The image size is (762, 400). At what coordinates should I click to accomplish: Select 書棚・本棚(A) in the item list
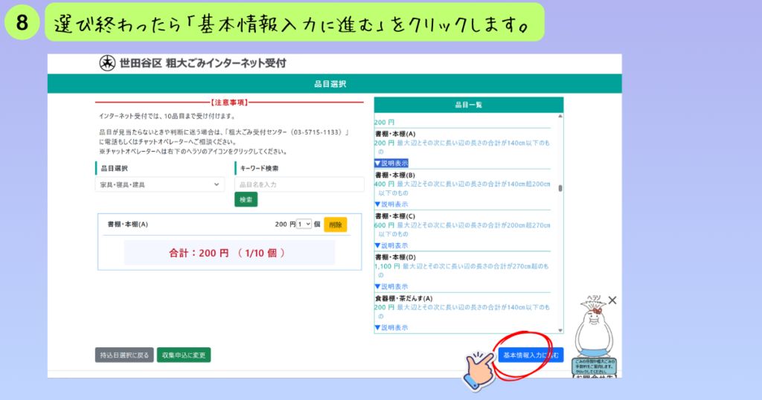coord(395,134)
